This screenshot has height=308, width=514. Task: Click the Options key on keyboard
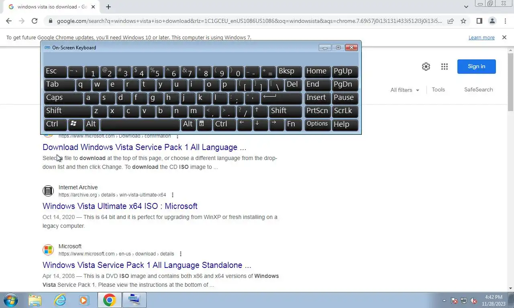[x=318, y=125]
